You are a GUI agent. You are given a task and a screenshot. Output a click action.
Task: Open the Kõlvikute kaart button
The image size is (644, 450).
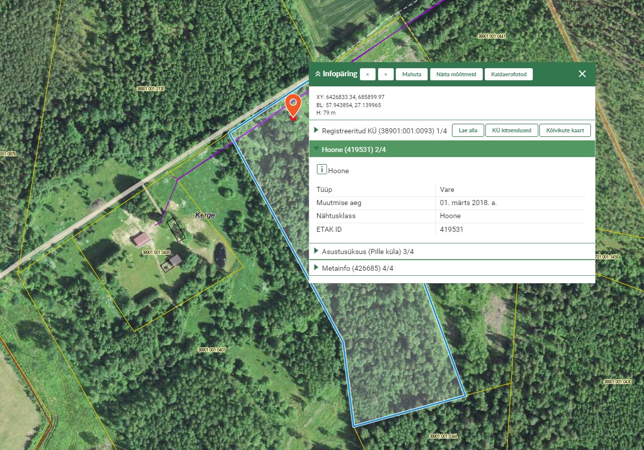(565, 130)
